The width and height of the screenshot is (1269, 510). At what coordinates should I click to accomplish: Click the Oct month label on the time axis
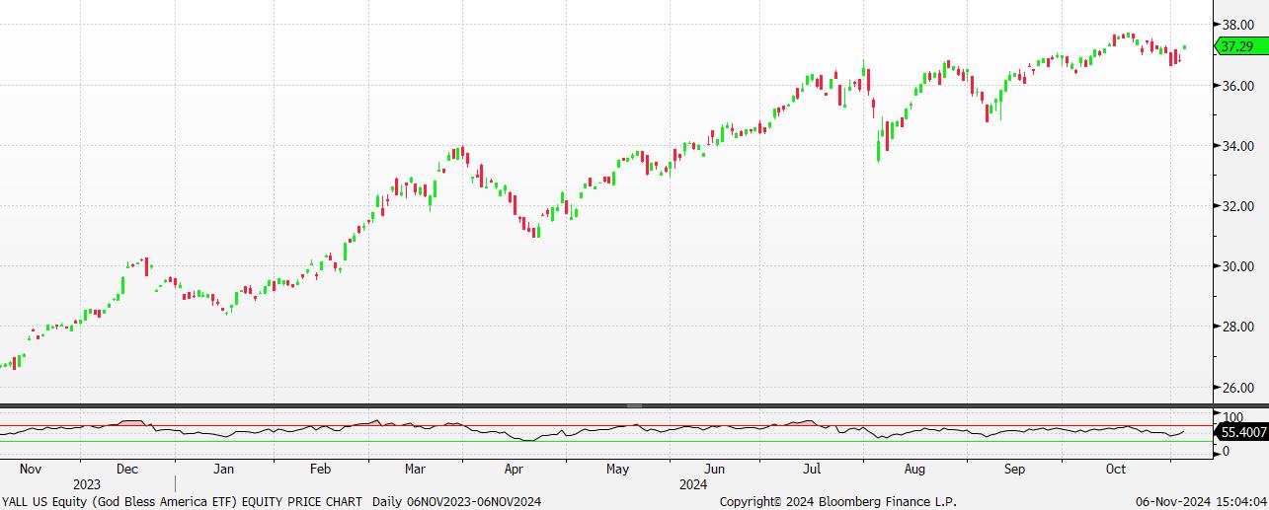pos(1116,470)
